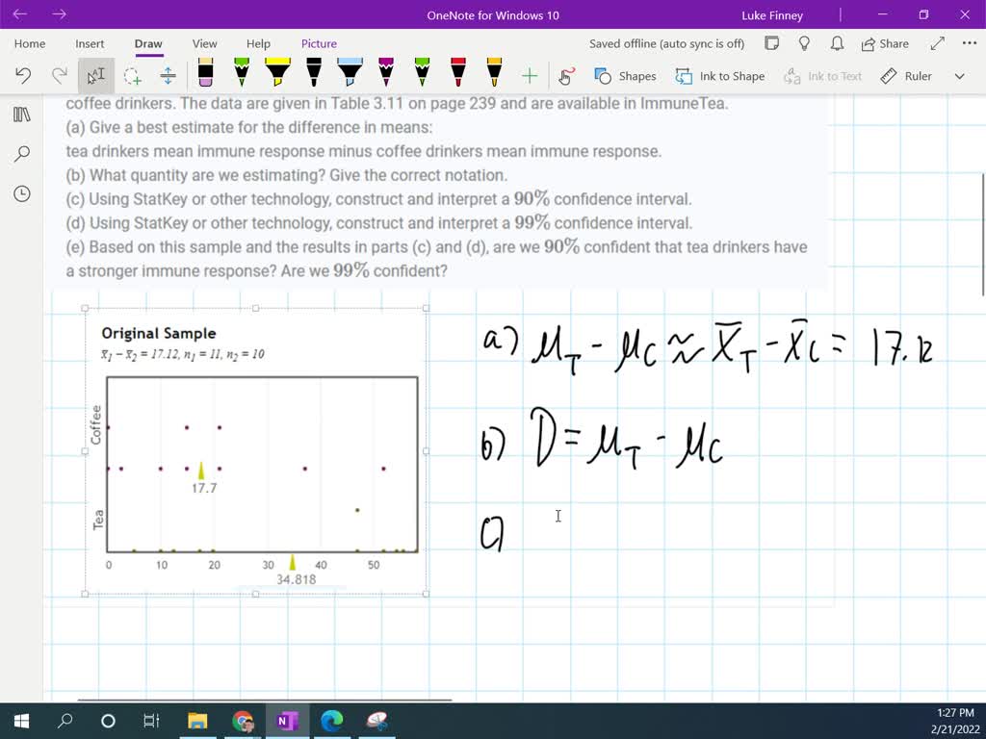Expand the ribbon overflow chevron
The height and width of the screenshot is (739, 986).
(x=959, y=75)
